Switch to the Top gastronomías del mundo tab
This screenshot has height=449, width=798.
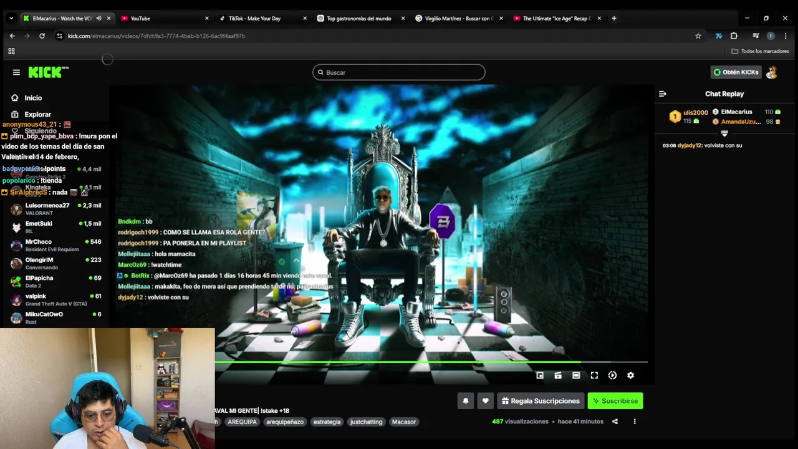click(360, 18)
